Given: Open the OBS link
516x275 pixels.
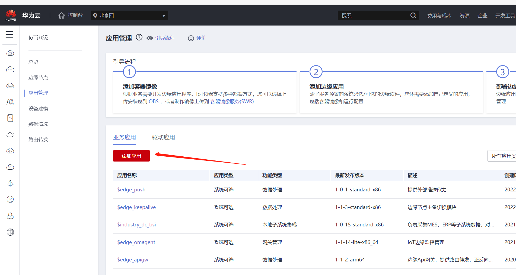Looking at the screenshot, I should point(154,101).
